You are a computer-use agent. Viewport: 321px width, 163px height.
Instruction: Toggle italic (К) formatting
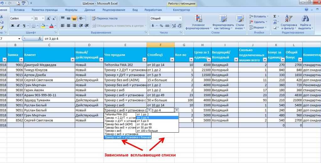18,26
